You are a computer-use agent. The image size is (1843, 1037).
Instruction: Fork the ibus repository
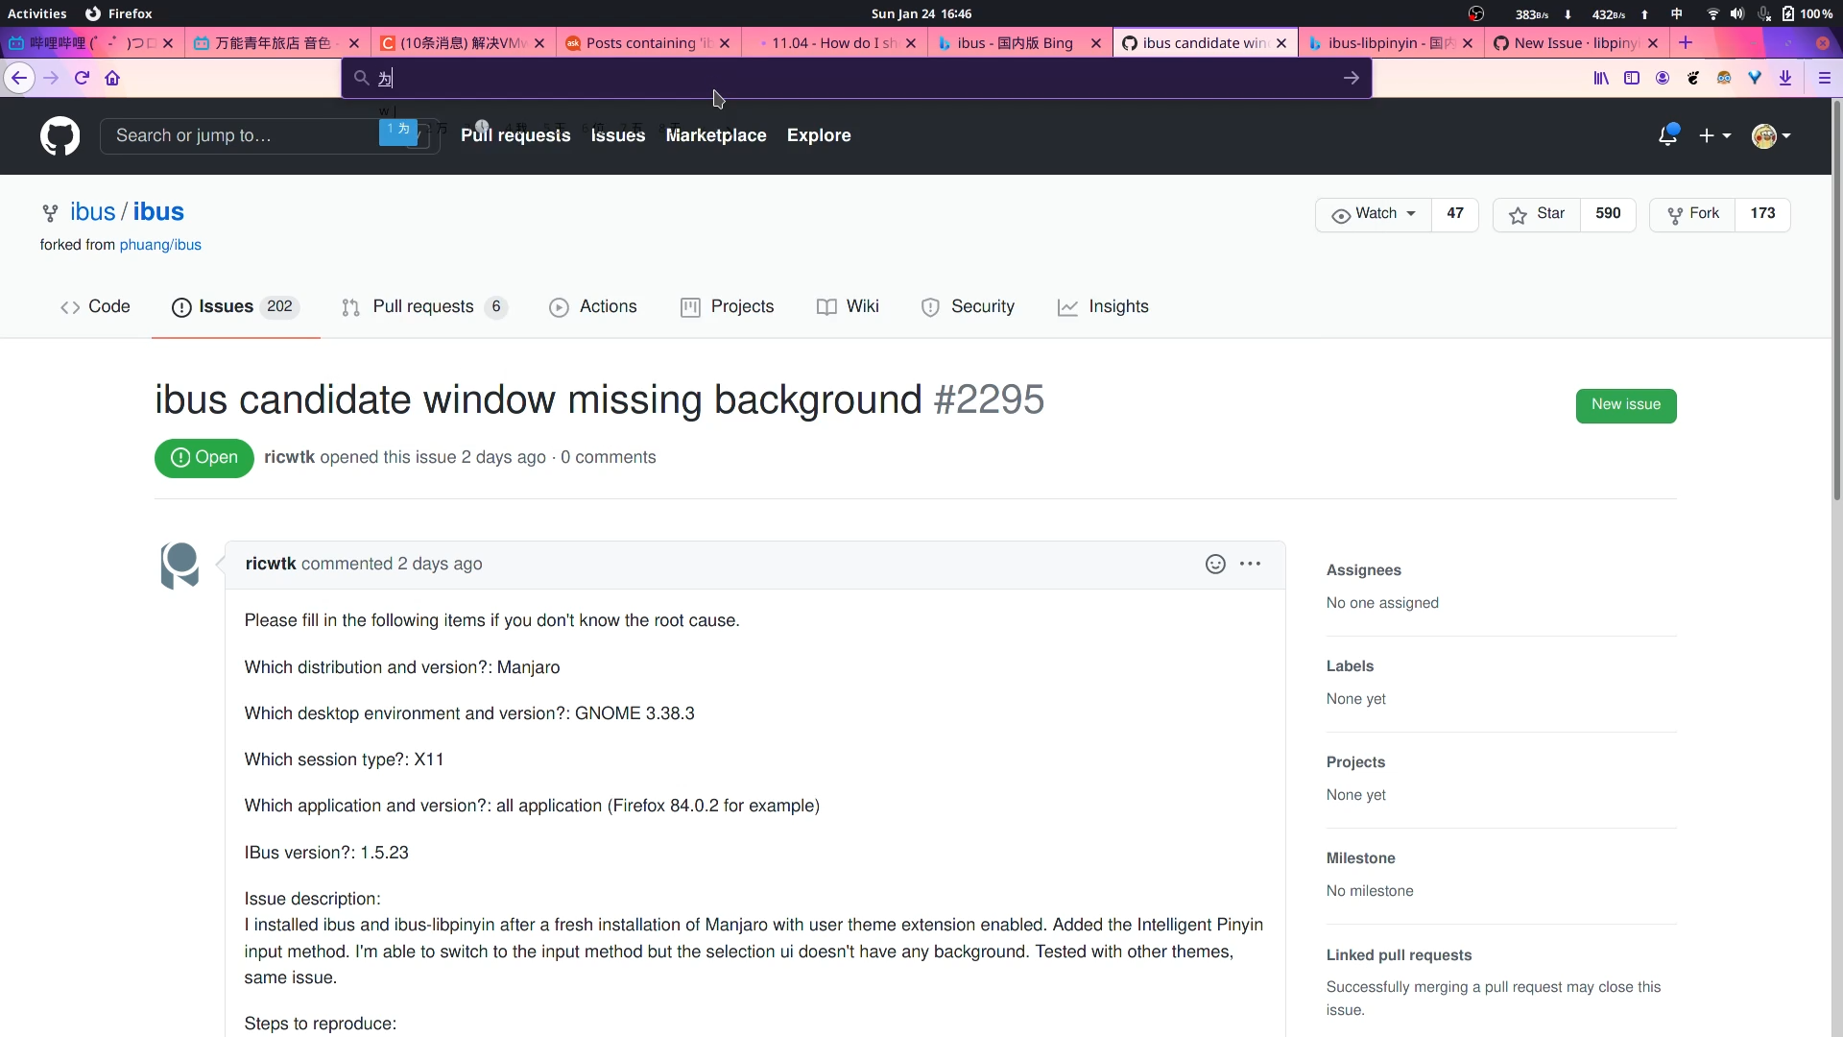[1692, 214]
